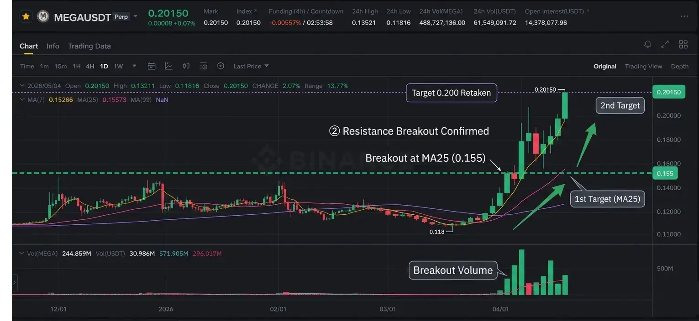Switch to the Original chart view

(x=605, y=67)
